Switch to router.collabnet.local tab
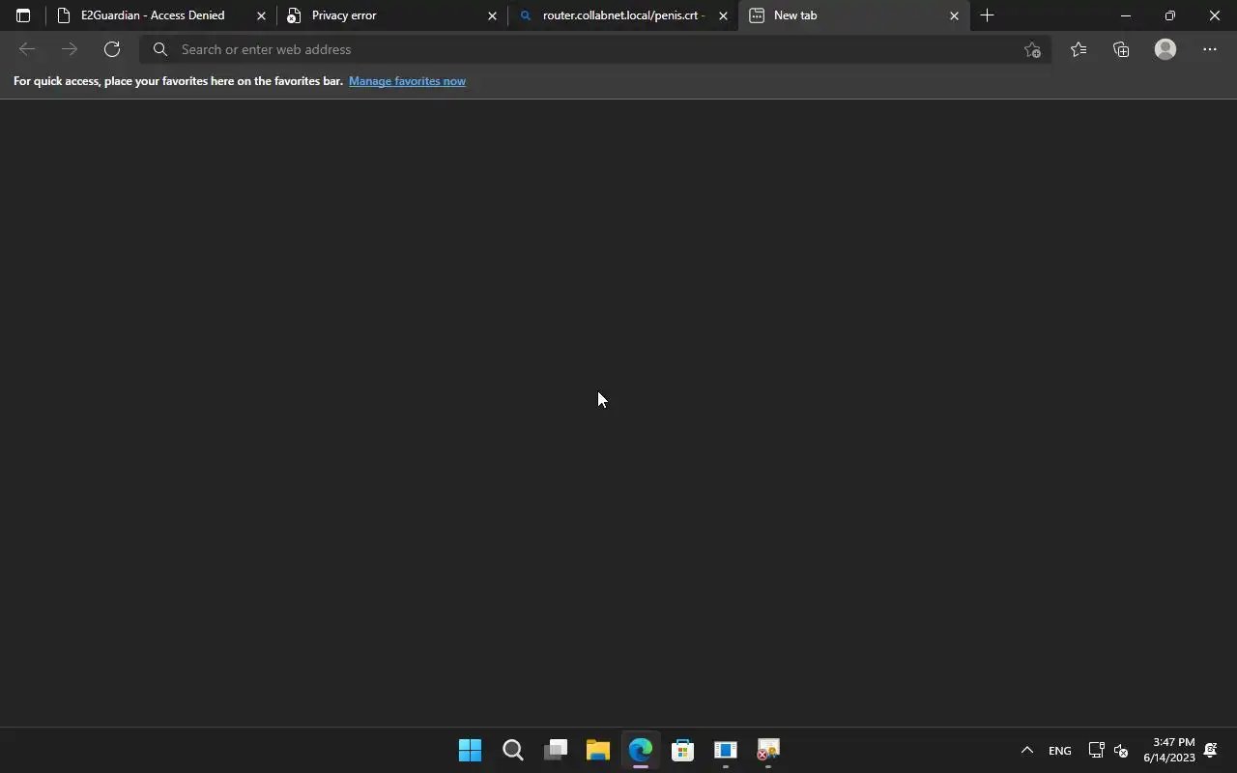The height and width of the screenshot is (773, 1237). [x=622, y=15]
